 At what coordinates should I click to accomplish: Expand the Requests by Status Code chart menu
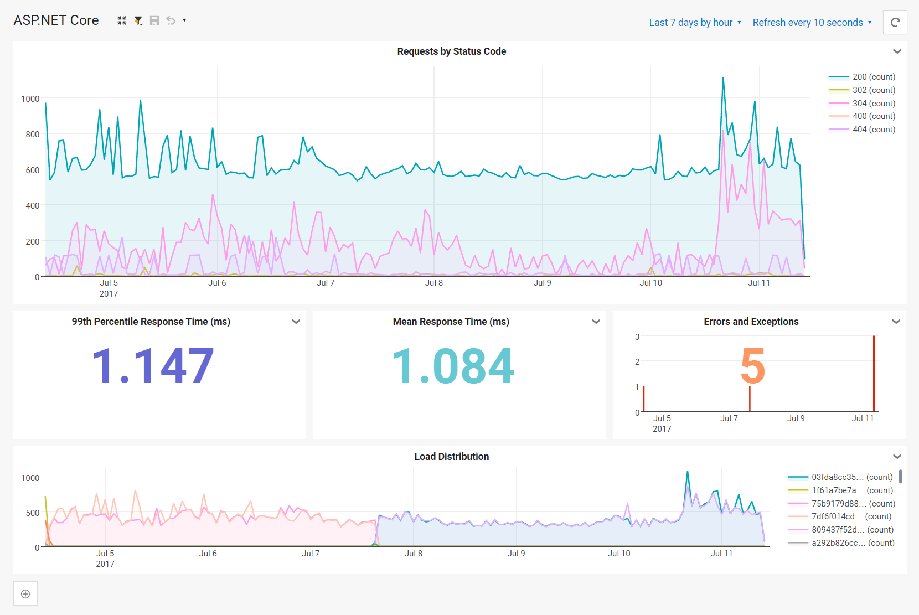click(x=897, y=51)
